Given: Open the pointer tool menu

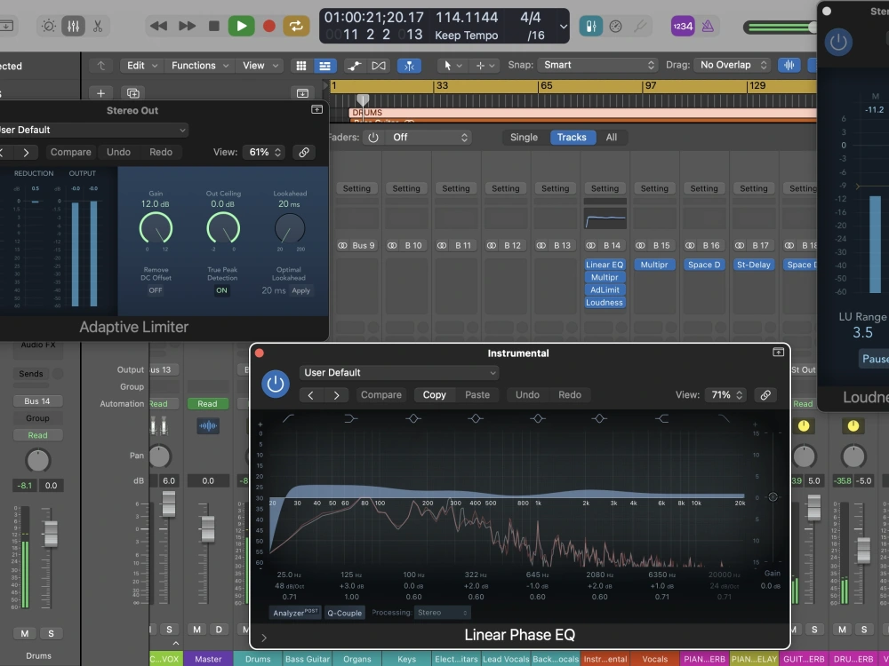Looking at the screenshot, I should coord(452,66).
